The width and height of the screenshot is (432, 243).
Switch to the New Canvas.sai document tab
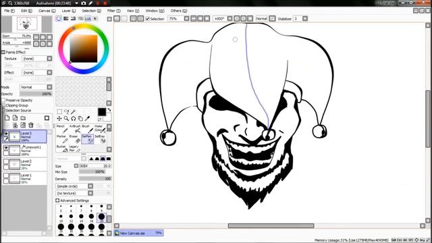[x=138, y=233]
